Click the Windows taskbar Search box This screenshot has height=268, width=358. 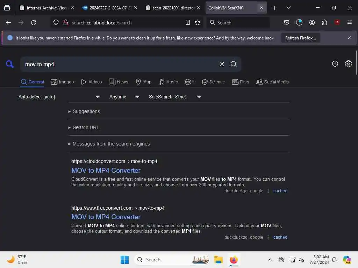(172, 260)
